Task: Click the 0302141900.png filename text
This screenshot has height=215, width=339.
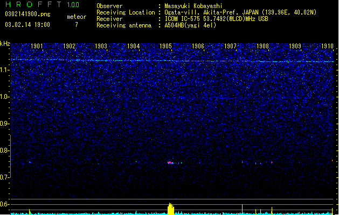Action: [x=27, y=15]
